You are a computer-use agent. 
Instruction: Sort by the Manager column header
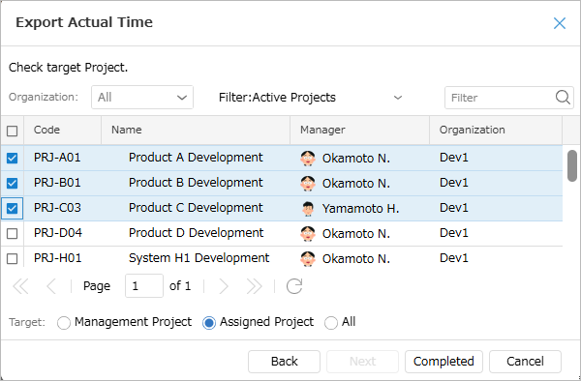click(x=360, y=130)
